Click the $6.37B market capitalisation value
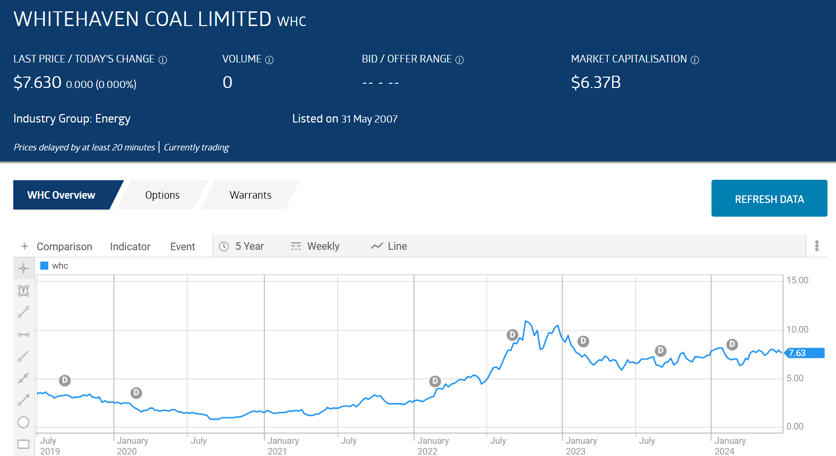 (596, 82)
